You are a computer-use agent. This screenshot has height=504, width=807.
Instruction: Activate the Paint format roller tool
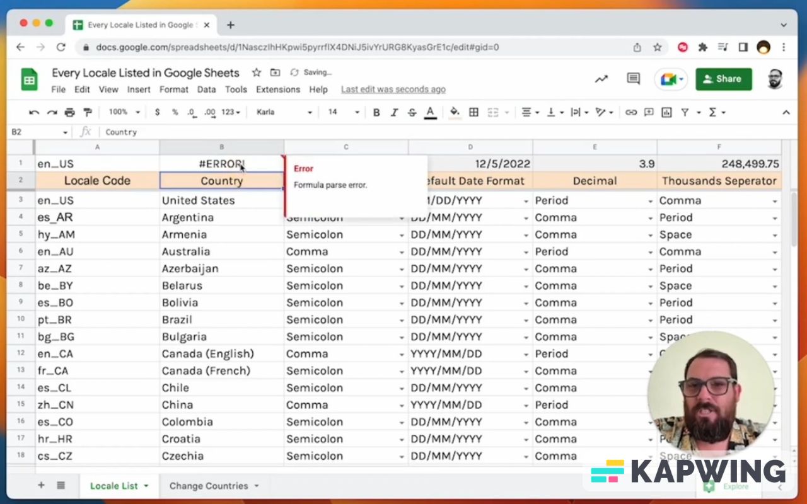(x=88, y=112)
